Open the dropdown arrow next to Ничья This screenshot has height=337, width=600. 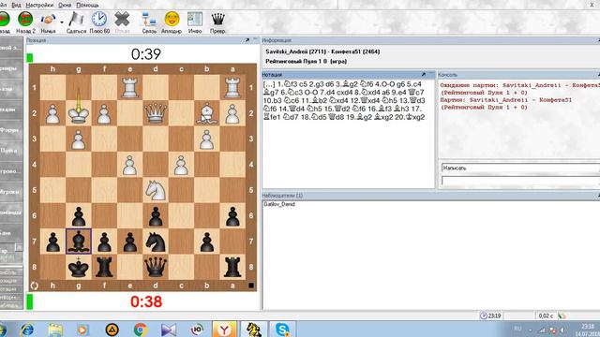pos(62,22)
